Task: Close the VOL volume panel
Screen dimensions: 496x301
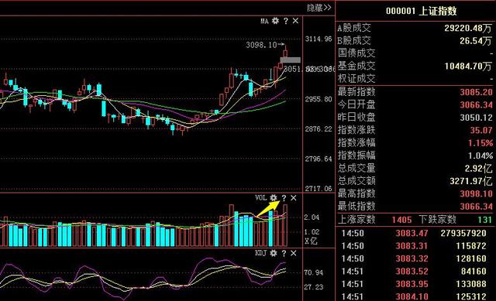Action: click(x=294, y=198)
